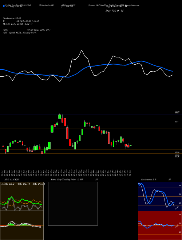Click the '47.7' price level label
This screenshot has width=182, height=240.
point(177,122)
